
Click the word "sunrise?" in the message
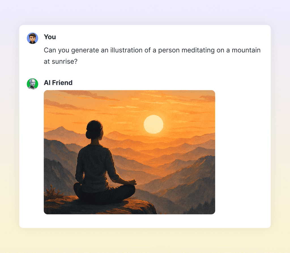65,61
